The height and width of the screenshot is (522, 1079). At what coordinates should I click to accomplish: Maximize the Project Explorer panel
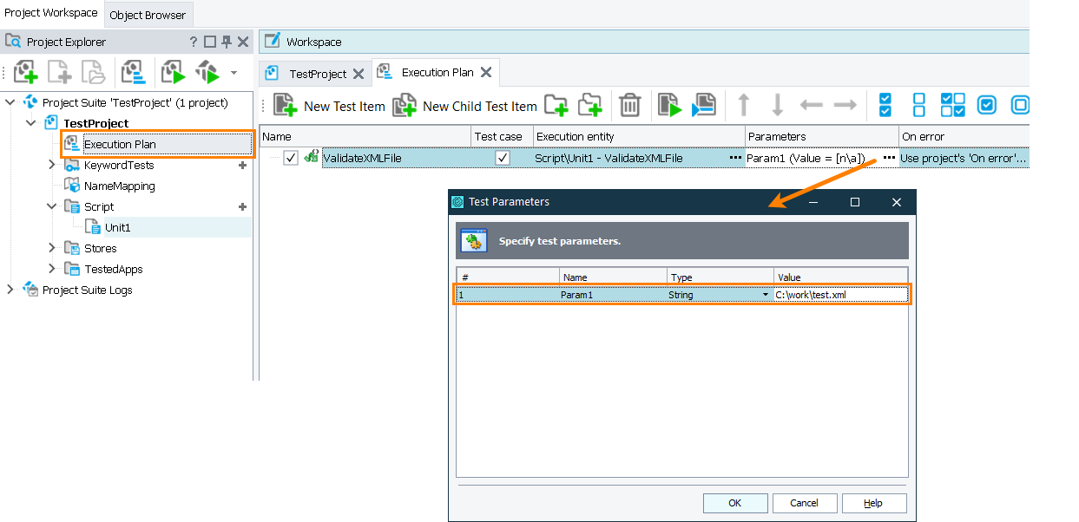pyautogui.click(x=210, y=42)
